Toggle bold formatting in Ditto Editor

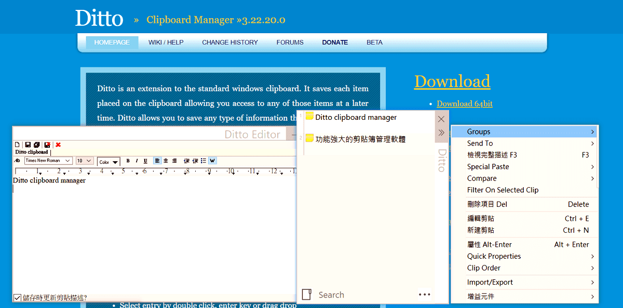[x=128, y=161]
